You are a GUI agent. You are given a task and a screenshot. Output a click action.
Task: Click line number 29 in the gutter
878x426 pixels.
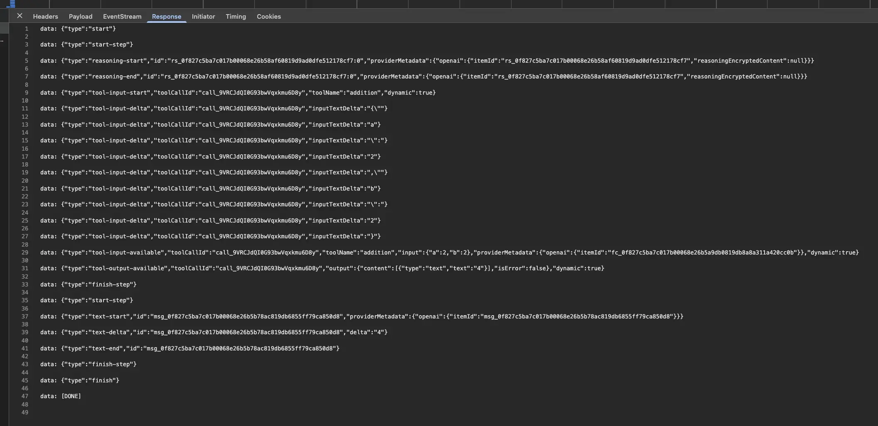[25, 252]
